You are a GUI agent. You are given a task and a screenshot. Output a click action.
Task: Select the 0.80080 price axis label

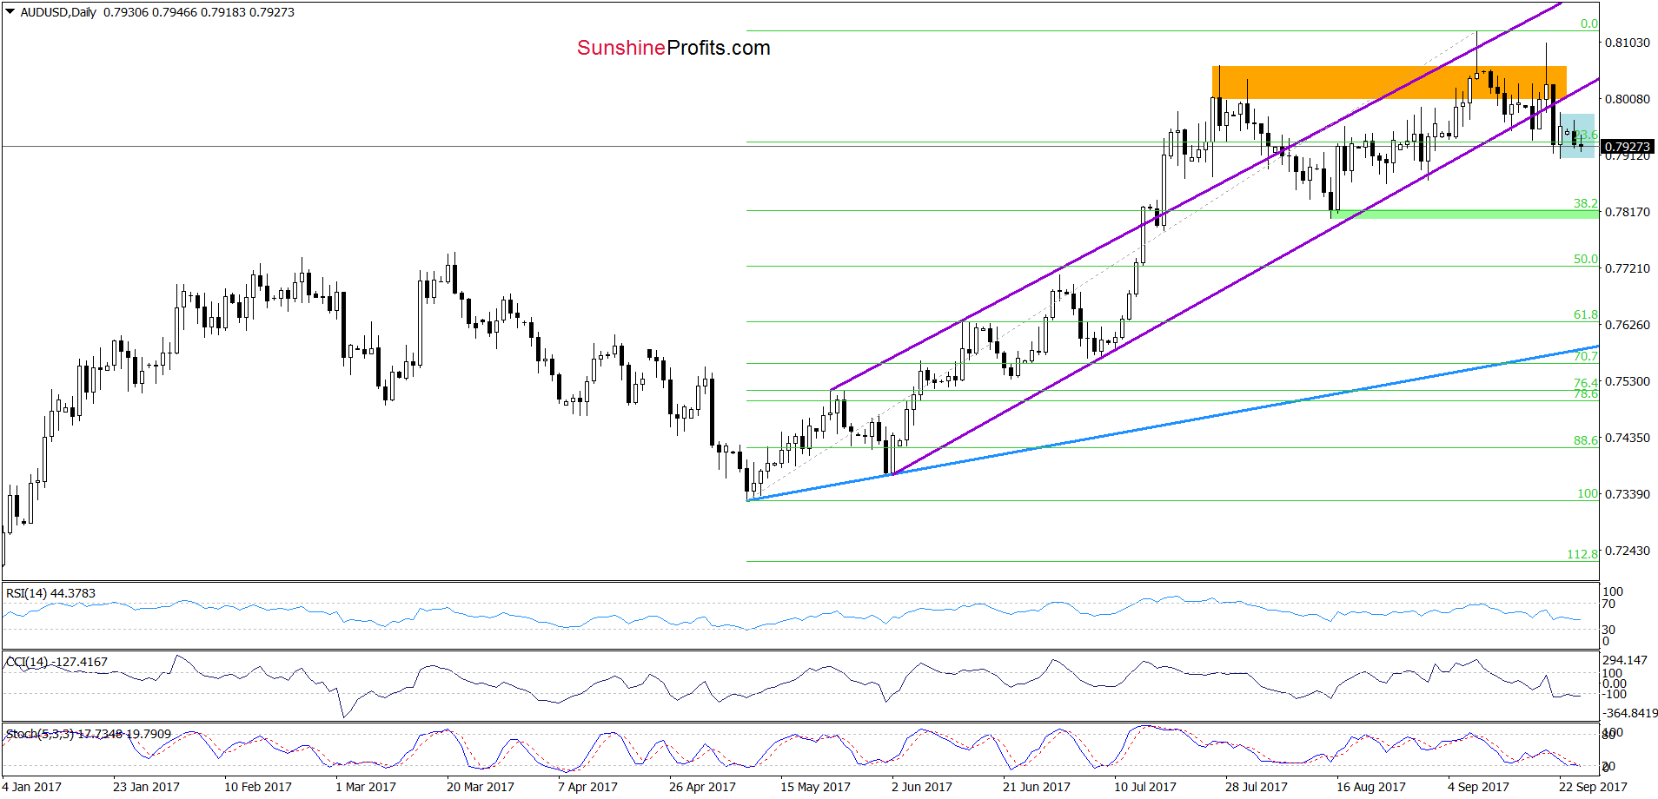coord(1627,99)
